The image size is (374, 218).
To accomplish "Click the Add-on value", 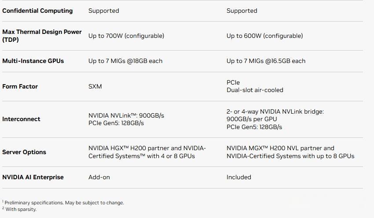I will pyautogui.click(x=99, y=177).
